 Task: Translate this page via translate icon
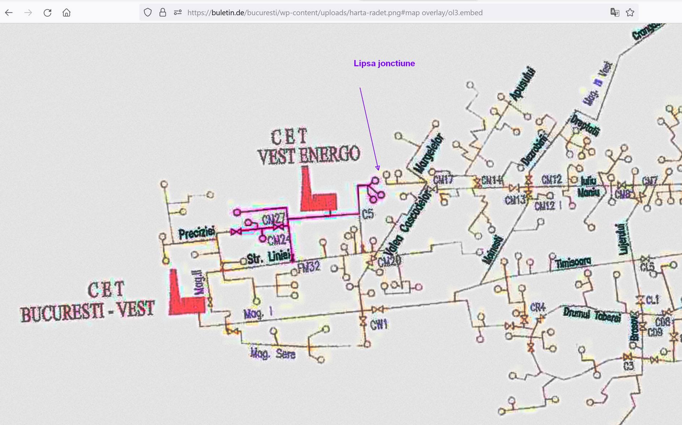(x=615, y=13)
